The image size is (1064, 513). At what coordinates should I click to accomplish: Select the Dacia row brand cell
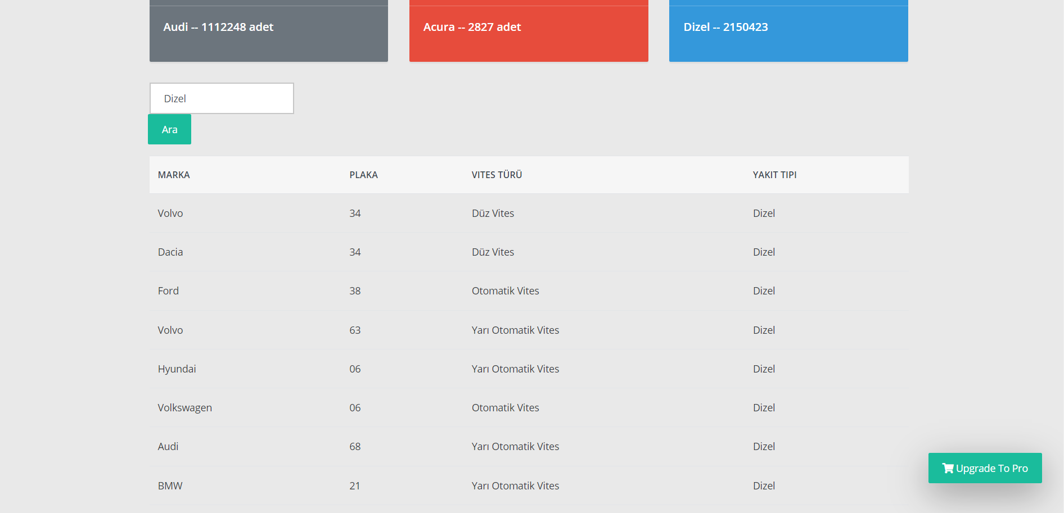click(x=170, y=252)
